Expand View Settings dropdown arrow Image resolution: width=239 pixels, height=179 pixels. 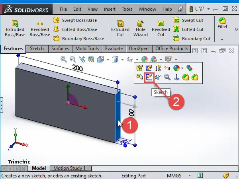pyautogui.click(x=176, y=60)
